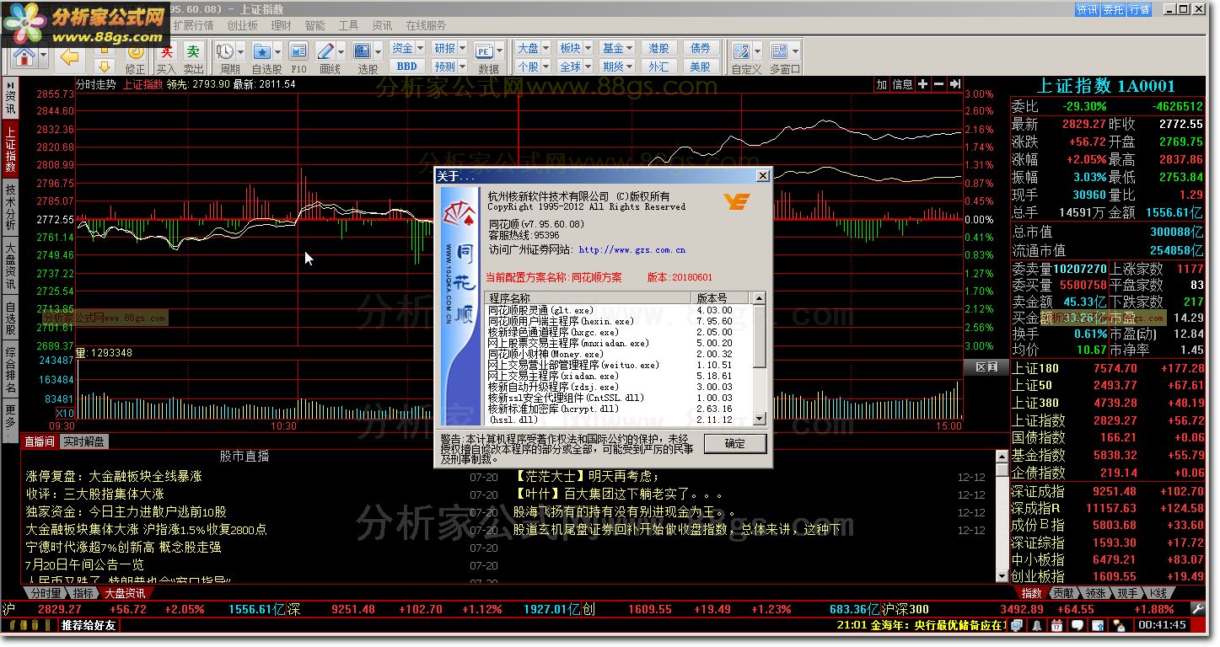
Task: Click the 美股 US stocks button
Action: click(701, 67)
